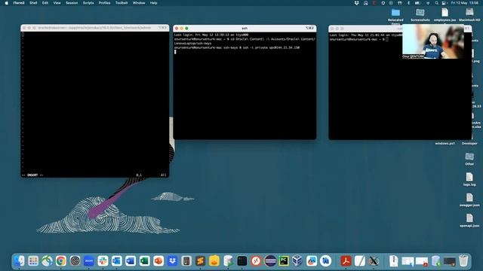Open Microsoft Excel in the Dock
483x271 pixels.
pyautogui.click(x=144, y=261)
